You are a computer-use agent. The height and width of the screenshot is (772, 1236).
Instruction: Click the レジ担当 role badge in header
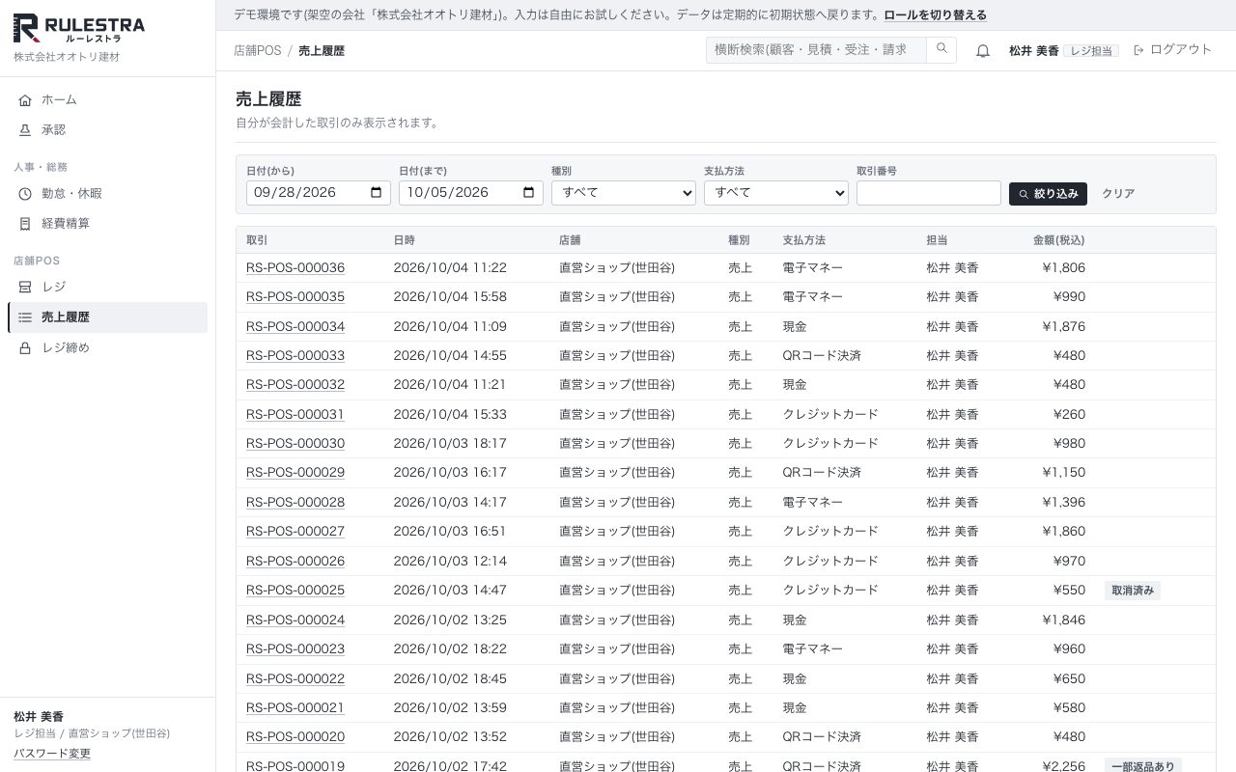pyautogui.click(x=1091, y=51)
